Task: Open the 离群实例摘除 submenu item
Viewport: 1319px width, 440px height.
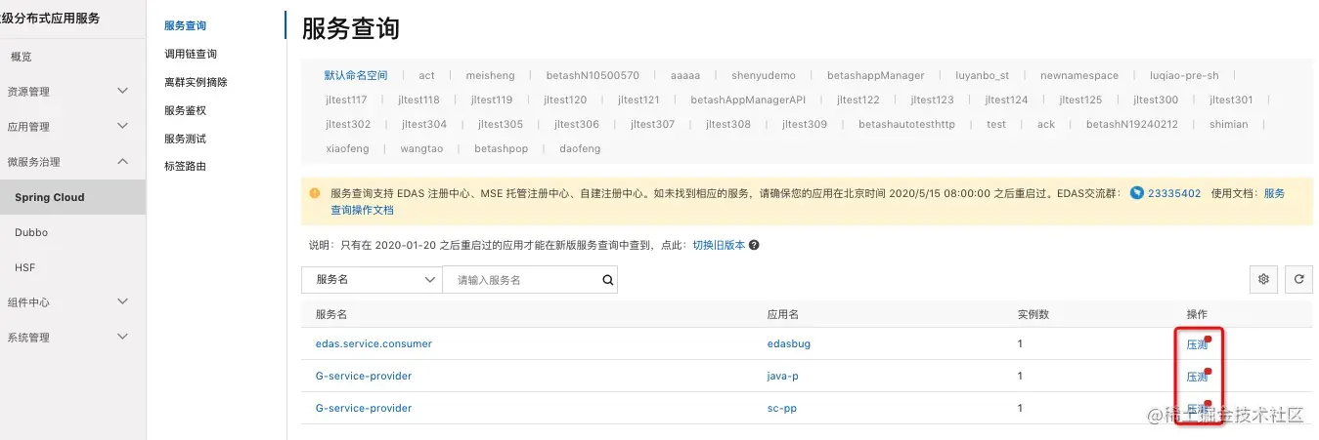Action: pyautogui.click(x=196, y=82)
